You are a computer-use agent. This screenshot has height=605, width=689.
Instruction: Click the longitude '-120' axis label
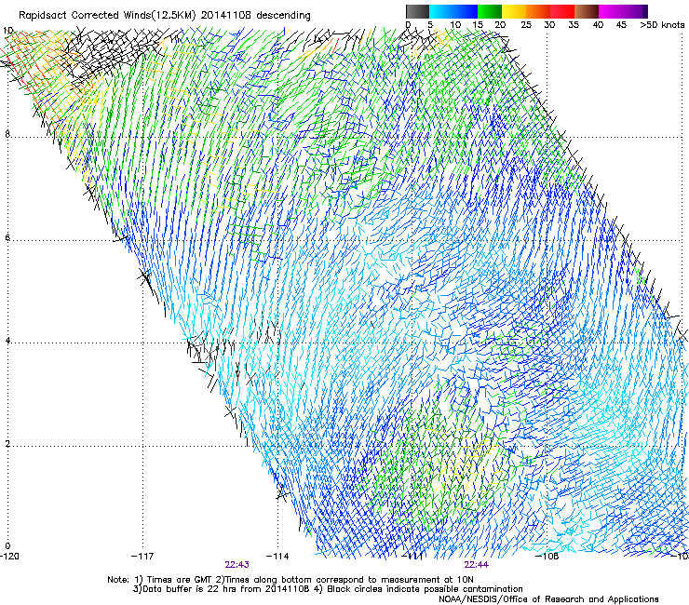tap(9, 557)
